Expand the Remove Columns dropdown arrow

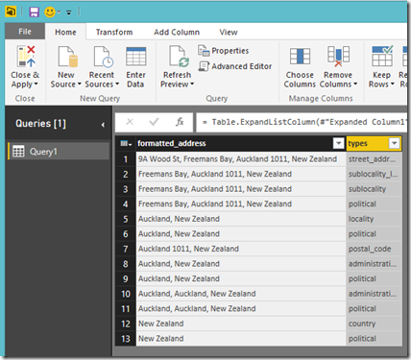tap(355, 84)
